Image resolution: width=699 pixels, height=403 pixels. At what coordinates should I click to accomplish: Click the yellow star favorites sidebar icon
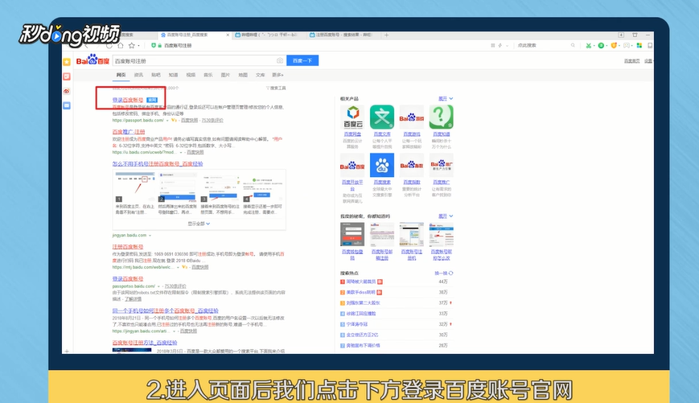(x=67, y=62)
